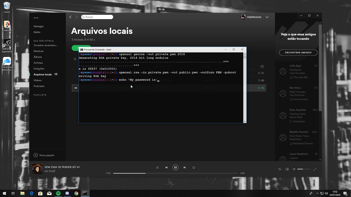The image size is (351, 197).
Task: Enter full screen with expand icon
Action: [315, 169]
